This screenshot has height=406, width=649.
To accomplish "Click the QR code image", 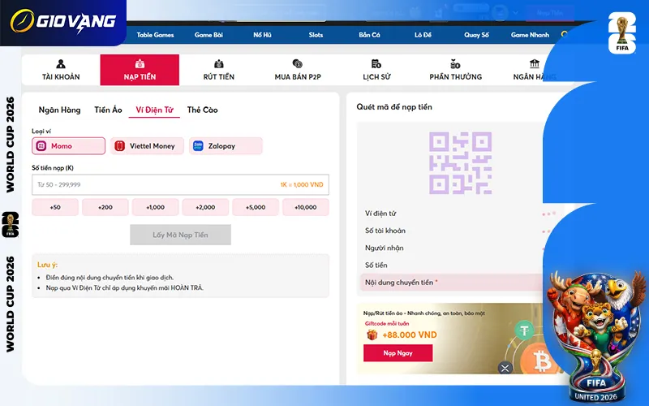I will (x=460, y=163).
